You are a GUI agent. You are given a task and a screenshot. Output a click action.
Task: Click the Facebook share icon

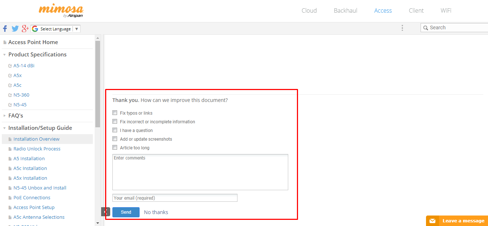click(5, 29)
